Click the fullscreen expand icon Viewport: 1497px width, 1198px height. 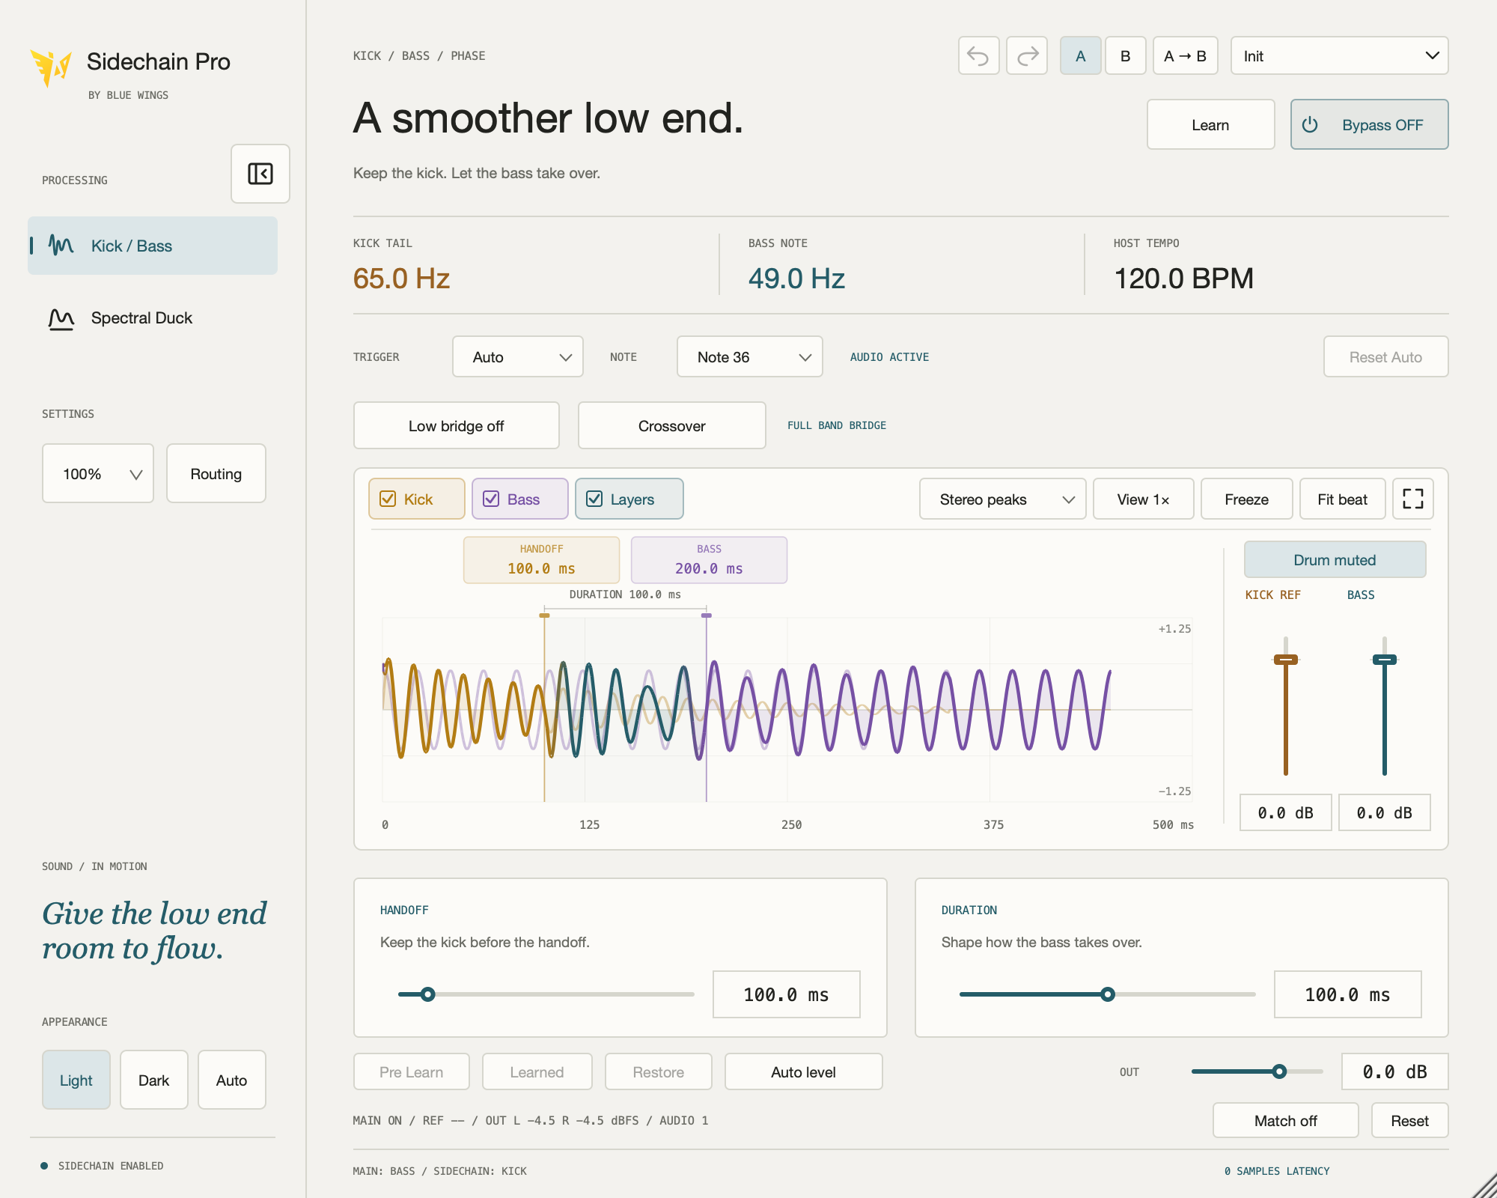click(1413, 499)
